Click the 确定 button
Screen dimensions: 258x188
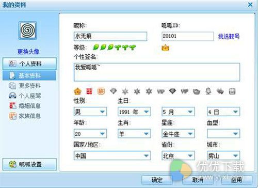tap(157, 180)
